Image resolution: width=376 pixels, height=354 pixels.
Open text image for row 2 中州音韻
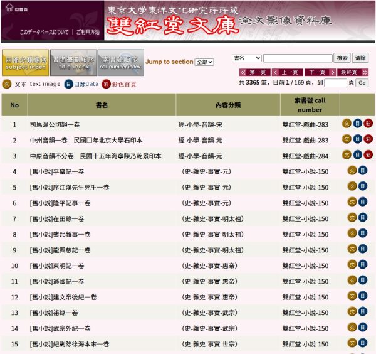tap(347, 139)
